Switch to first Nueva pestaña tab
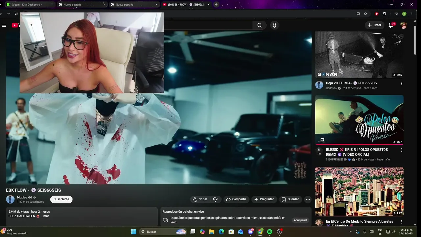421x237 pixels. point(82,5)
